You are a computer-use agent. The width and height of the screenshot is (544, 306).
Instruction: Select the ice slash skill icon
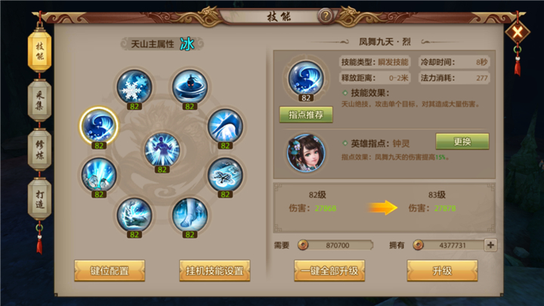[225, 126]
